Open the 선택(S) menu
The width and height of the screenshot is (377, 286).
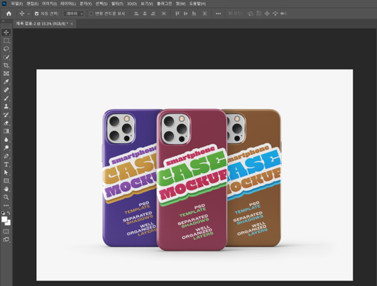(x=102, y=4)
